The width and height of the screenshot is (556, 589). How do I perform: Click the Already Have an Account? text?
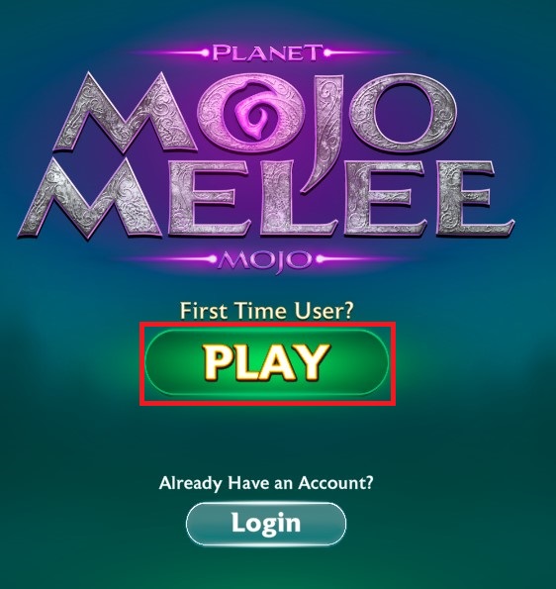(266, 483)
